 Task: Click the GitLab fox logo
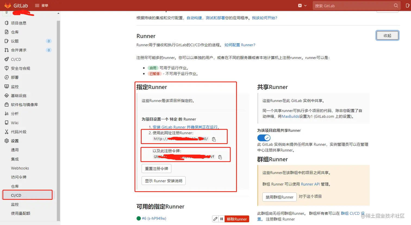coord(8,5)
